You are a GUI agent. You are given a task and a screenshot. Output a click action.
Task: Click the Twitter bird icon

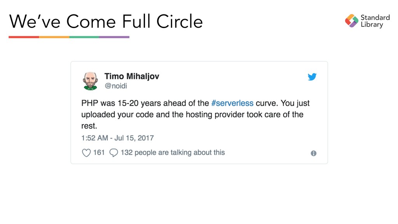(x=312, y=77)
